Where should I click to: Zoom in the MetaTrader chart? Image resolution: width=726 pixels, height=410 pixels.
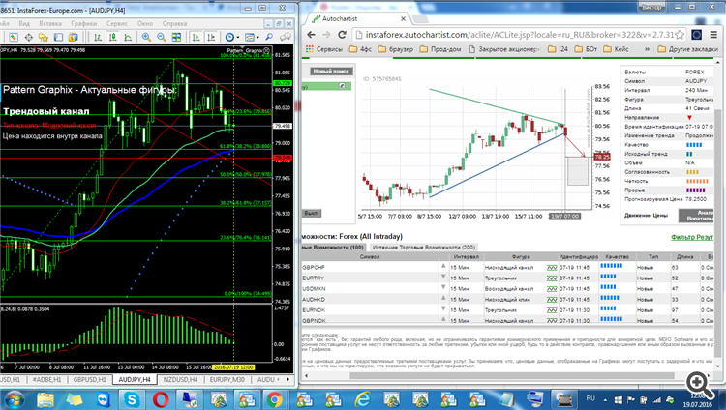[x=146, y=37]
